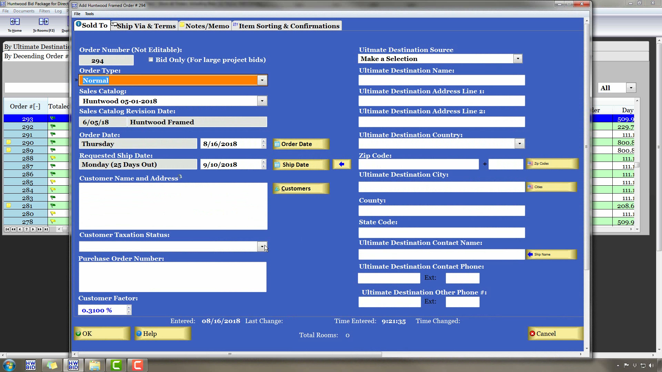The height and width of the screenshot is (372, 662).
Task: Click the OK button
Action: (102, 333)
